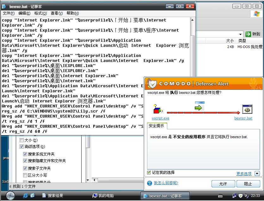Click Notepad scrollbar up arrow
The height and width of the screenshot is (201, 264).
point(192,20)
